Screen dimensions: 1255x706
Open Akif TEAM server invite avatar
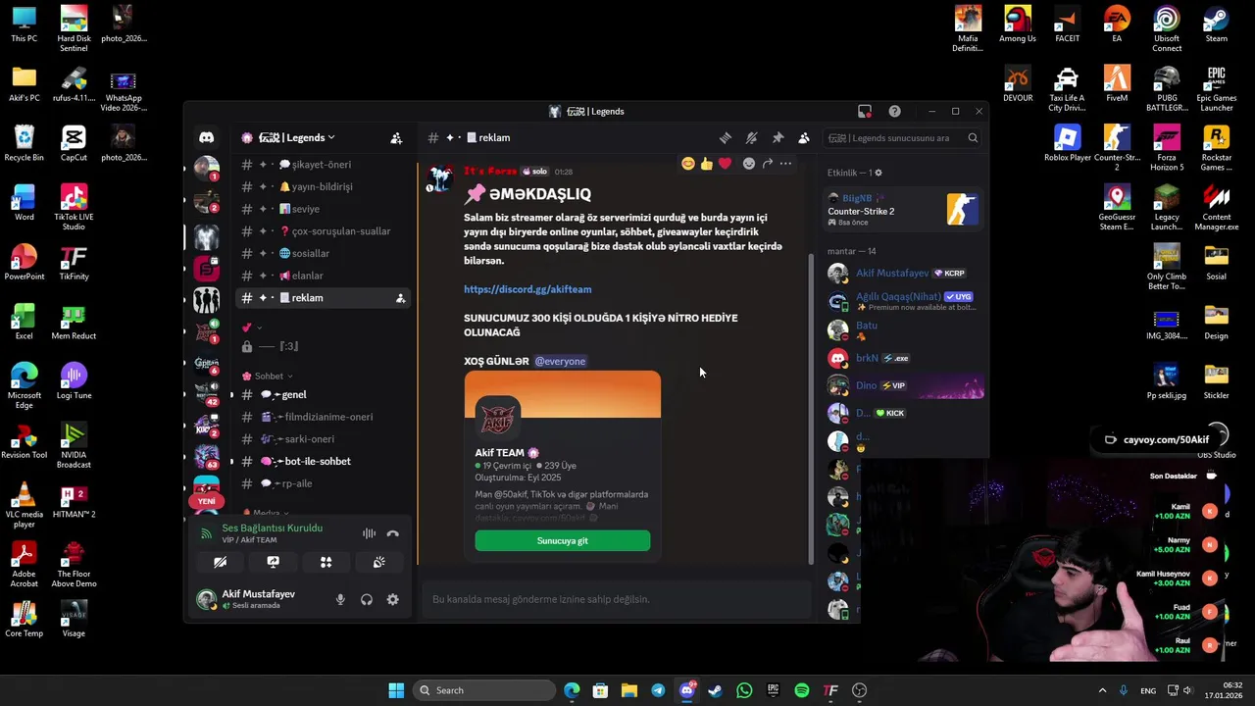coord(497,417)
